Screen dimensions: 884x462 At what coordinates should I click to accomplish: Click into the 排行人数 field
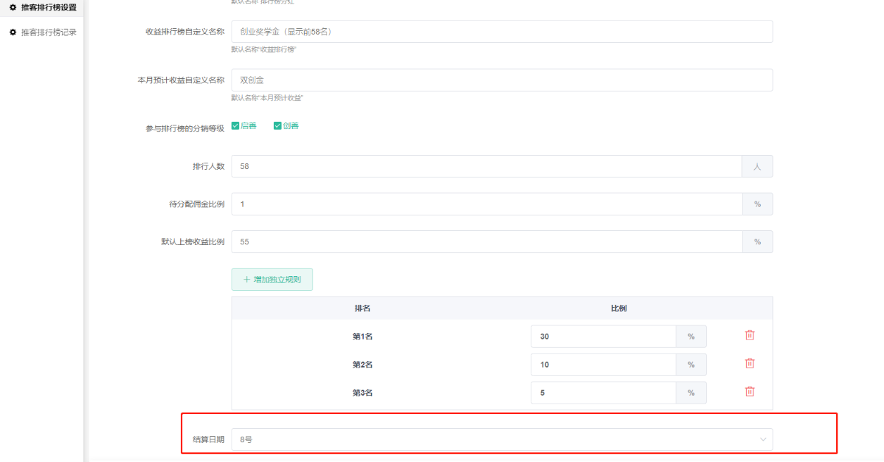(486, 166)
